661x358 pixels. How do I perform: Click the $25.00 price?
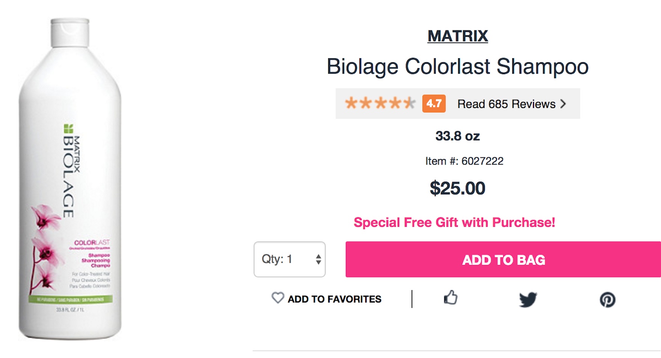(x=457, y=188)
